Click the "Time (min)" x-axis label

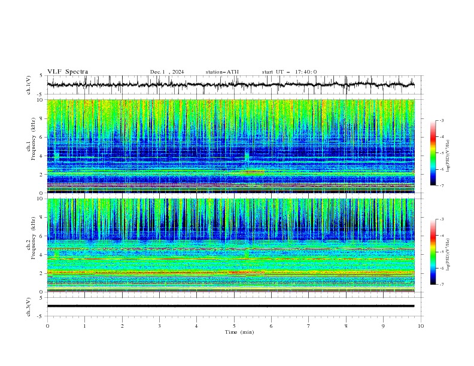pos(239,332)
